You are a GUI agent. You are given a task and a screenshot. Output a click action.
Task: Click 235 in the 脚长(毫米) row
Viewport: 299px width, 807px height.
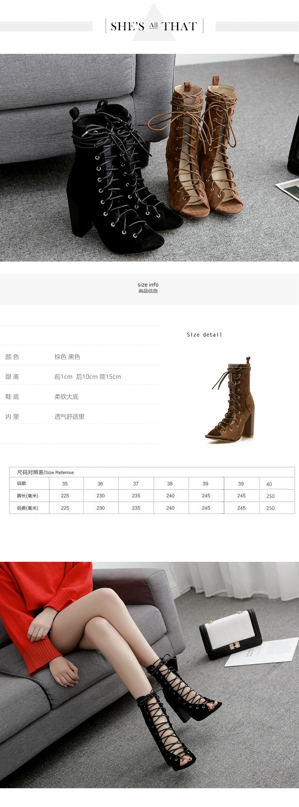click(136, 496)
